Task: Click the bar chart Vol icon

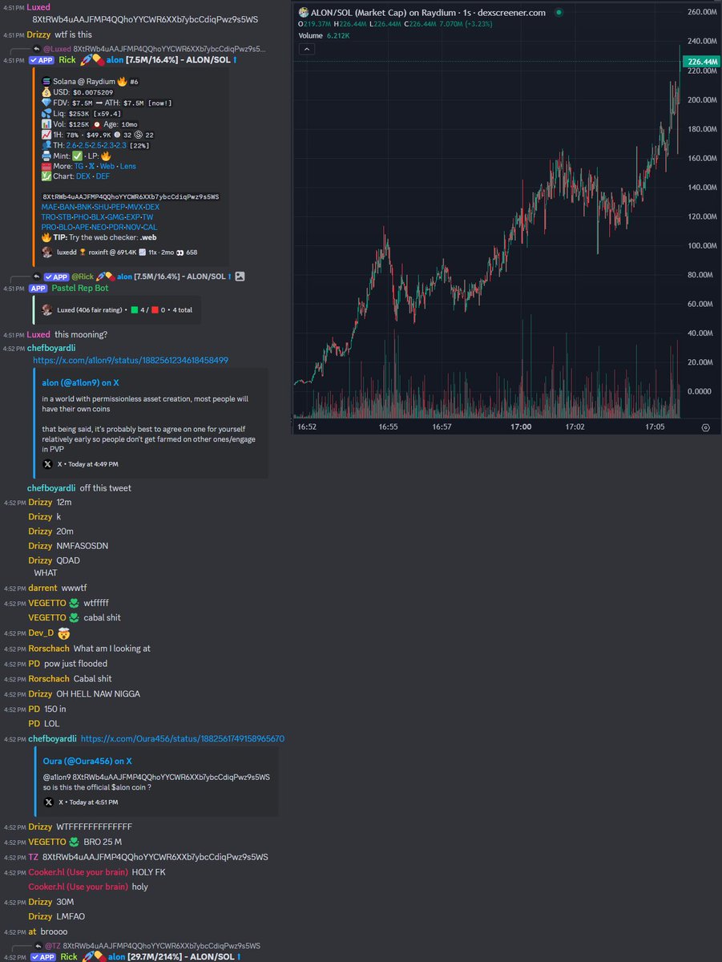Action: point(46,124)
